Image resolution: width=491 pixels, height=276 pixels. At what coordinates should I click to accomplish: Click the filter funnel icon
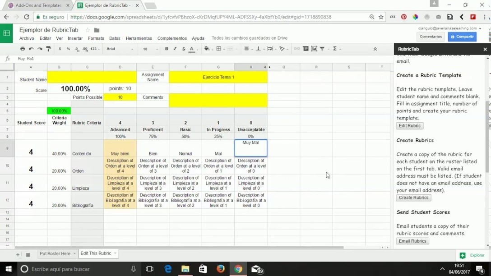pyautogui.click(x=322, y=49)
